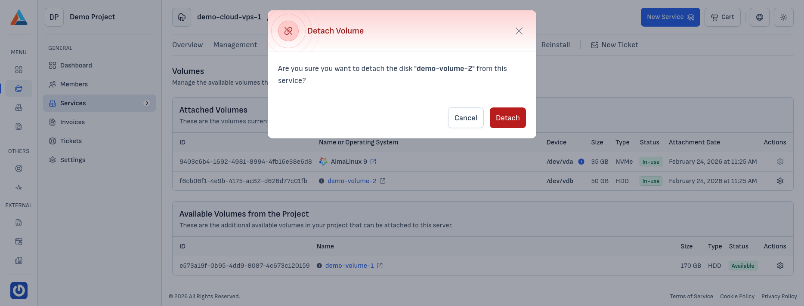
Task: Open actions gear for demo-volume-1
Action: 780,266
